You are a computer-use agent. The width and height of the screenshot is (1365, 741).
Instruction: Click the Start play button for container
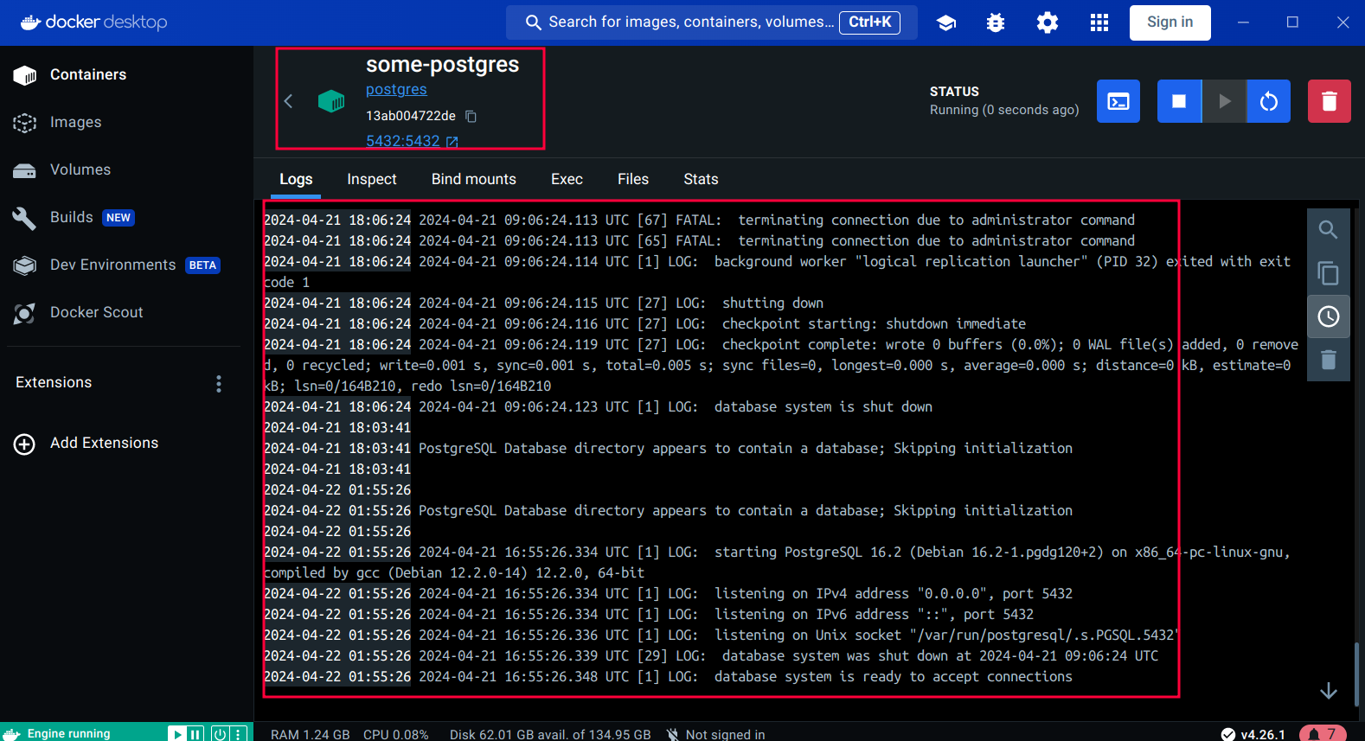pyautogui.click(x=1224, y=101)
